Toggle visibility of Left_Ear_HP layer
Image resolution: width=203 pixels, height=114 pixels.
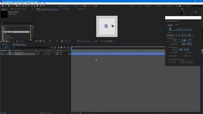coord(1,52)
